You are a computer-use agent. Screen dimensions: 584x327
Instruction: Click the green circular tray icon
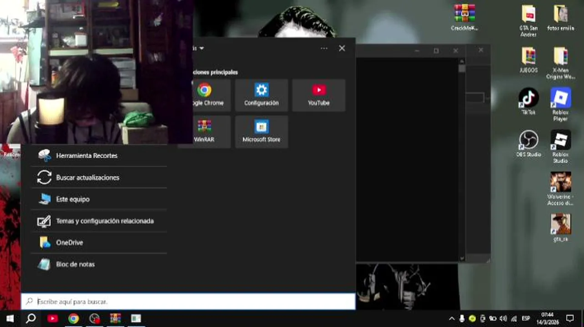tap(473, 319)
